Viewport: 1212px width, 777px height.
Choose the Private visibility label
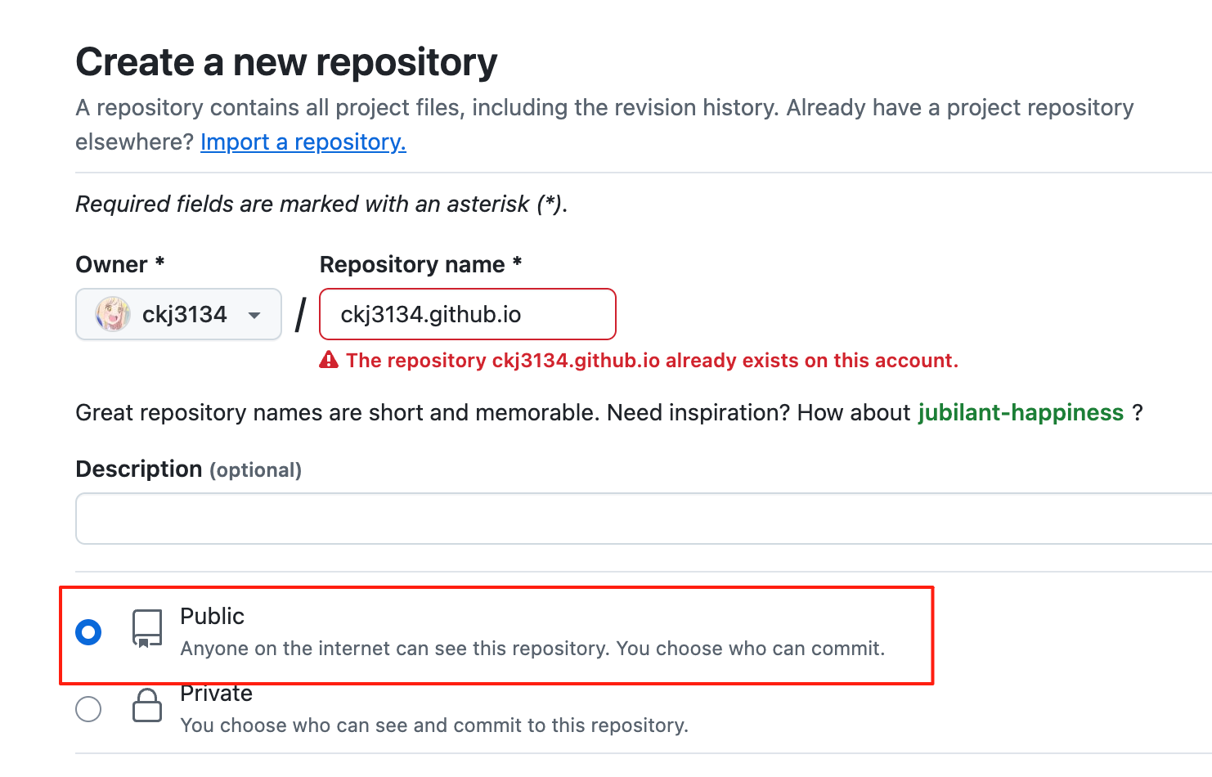(216, 694)
